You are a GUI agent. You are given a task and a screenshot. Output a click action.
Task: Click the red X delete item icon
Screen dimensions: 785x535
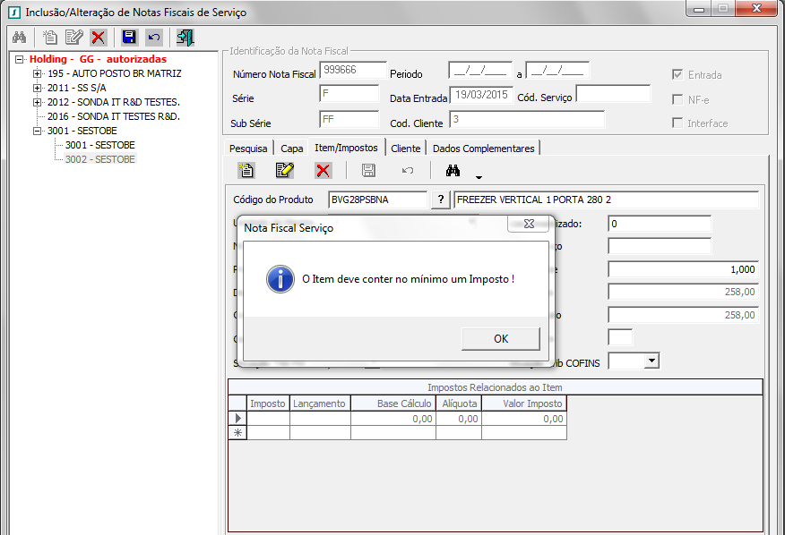[323, 170]
